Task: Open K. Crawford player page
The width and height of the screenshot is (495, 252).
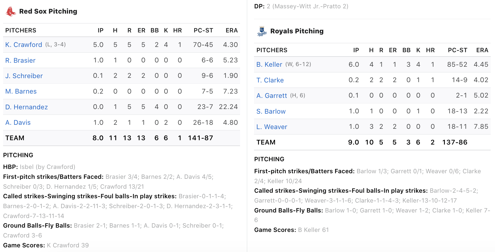Action: [x=24, y=45]
